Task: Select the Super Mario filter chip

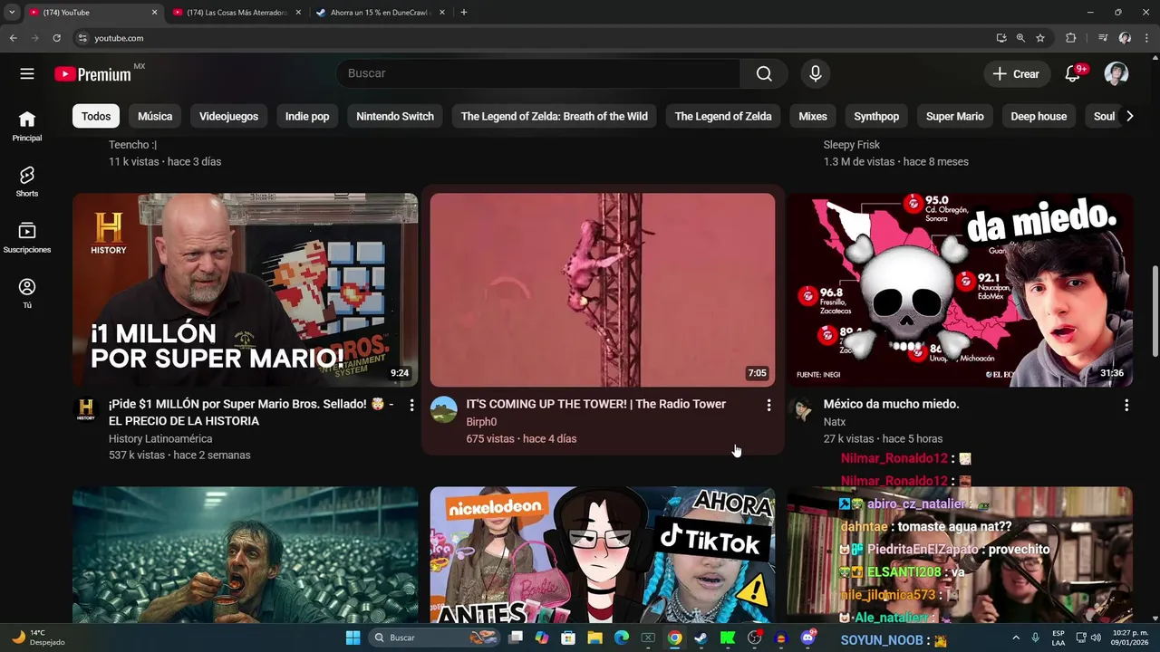Action: 955,116
